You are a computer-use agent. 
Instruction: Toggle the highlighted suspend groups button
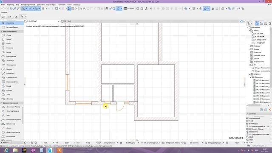tap(69, 8)
